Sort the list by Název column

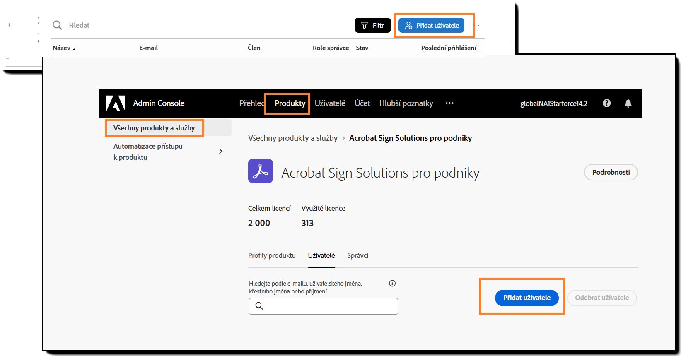point(64,48)
